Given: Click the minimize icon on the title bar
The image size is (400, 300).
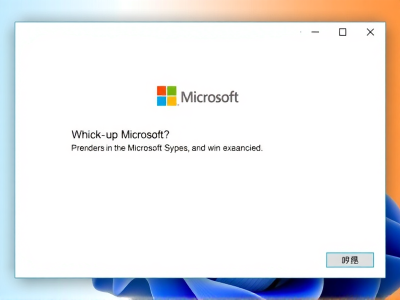Looking at the screenshot, I should [314, 31].
